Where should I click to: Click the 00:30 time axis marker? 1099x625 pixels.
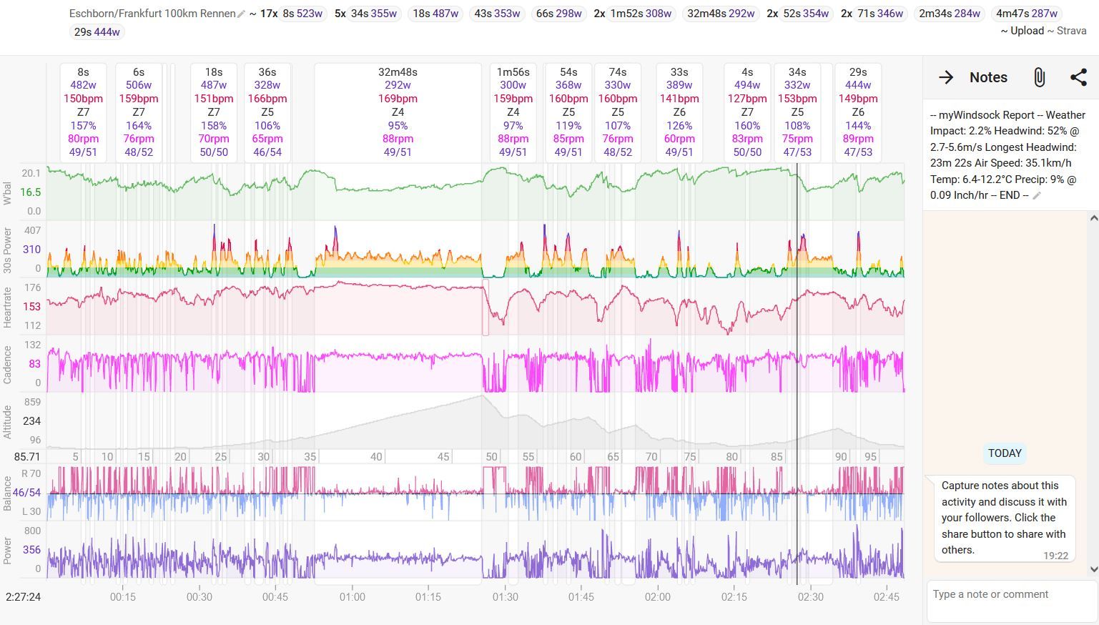click(199, 596)
